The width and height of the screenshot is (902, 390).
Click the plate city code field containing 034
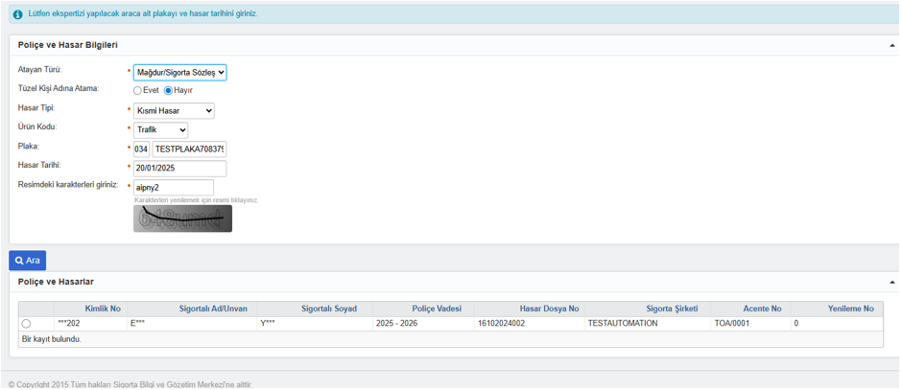click(141, 149)
